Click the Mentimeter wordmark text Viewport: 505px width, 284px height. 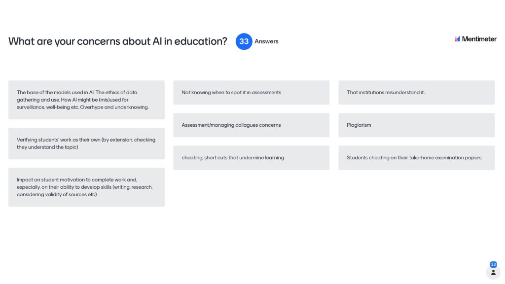(479, 39)
